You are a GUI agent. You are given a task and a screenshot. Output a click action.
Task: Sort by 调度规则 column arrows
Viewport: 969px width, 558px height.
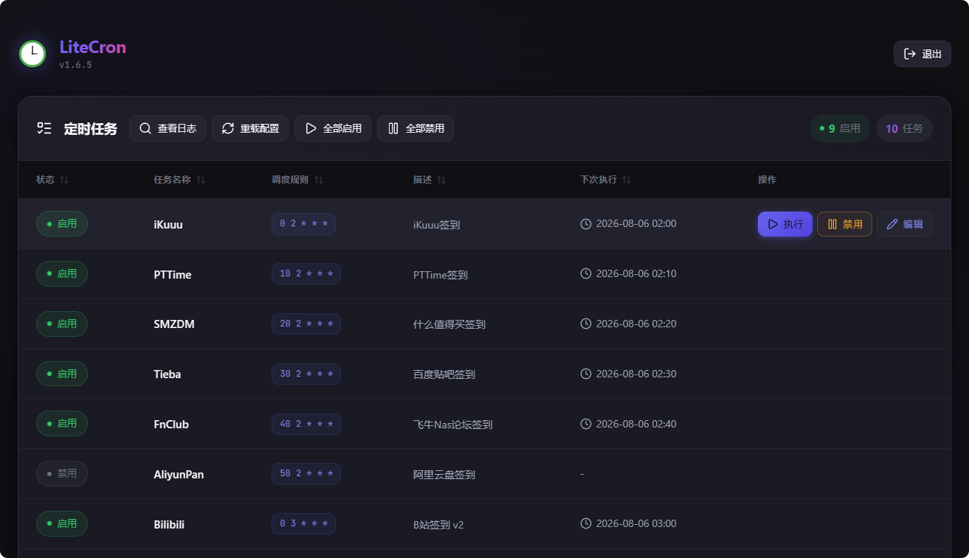(x=319, y=180)
